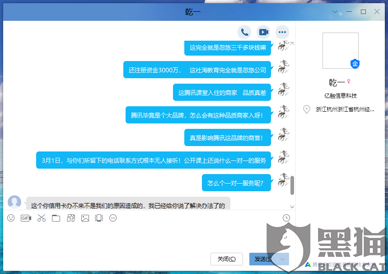Click message 真是影响腾讯这品牌的商誉!

point(228,138)
